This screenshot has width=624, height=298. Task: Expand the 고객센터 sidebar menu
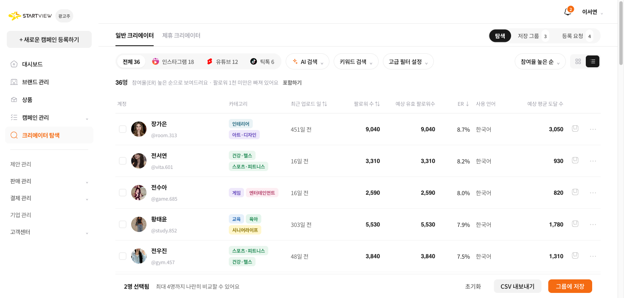point(49,232)
